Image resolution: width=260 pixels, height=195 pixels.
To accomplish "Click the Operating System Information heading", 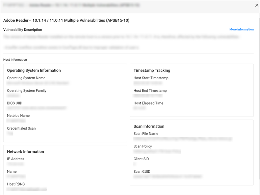I will coord(34,71).
